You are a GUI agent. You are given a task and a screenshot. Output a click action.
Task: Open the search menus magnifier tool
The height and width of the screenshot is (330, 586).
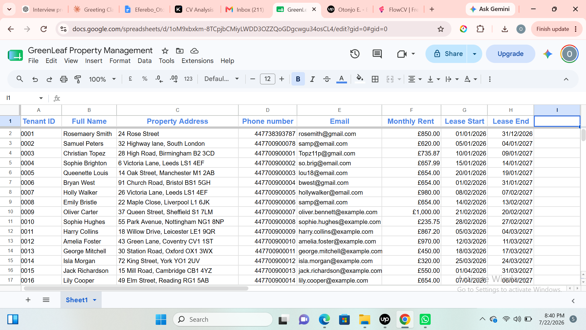click(20, 79)
